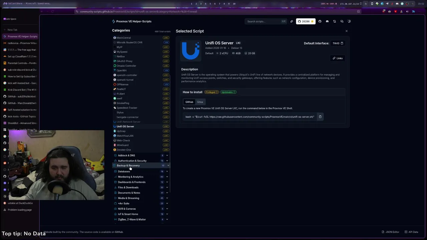Click GitHub stars button showing 26286
Image resolution: width=427 pixels, height=240 pixels.
pos(306,21)
